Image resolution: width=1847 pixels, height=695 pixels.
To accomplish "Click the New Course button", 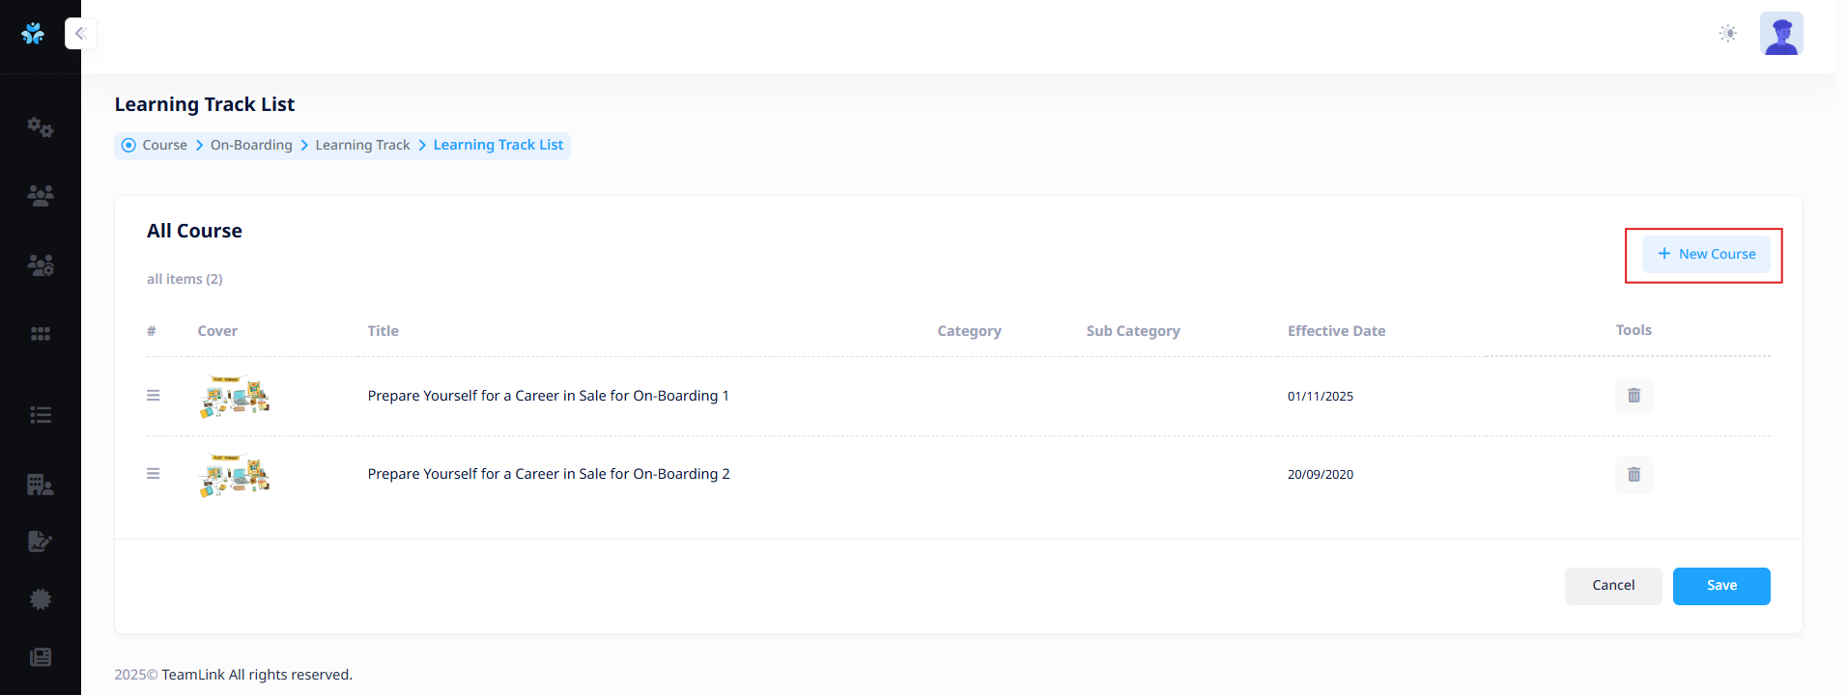I will pos(1706,254).
